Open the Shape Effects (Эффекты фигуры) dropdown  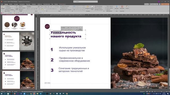point(99,9)
